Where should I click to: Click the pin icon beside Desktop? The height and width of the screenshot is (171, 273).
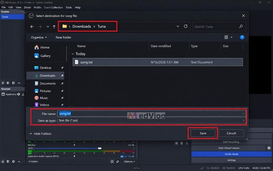(62, 68)
